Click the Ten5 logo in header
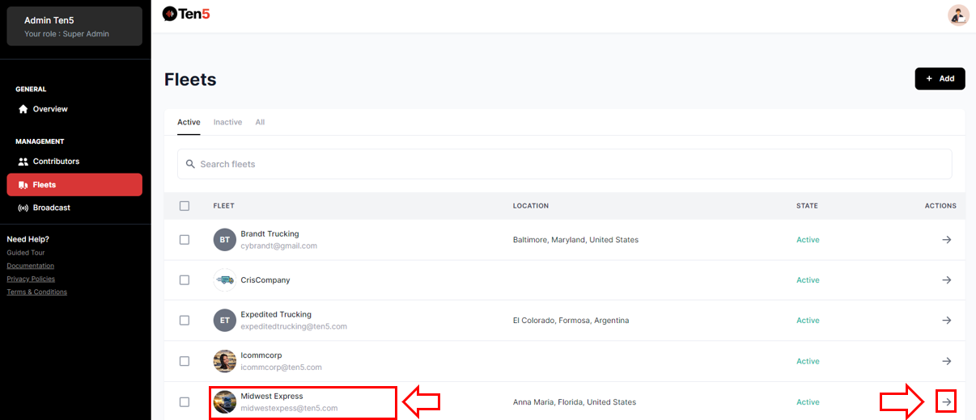This screenshot has height=420, width=976. tap(186, 14)
